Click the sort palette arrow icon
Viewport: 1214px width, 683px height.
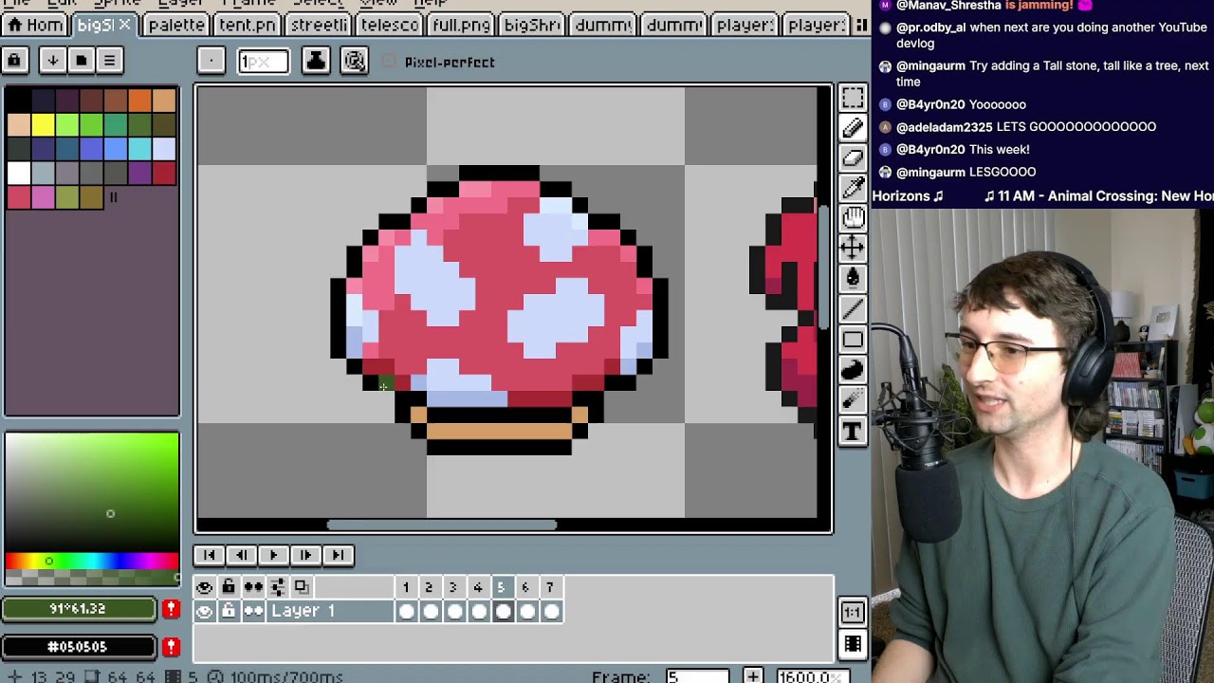click(52, 61)
